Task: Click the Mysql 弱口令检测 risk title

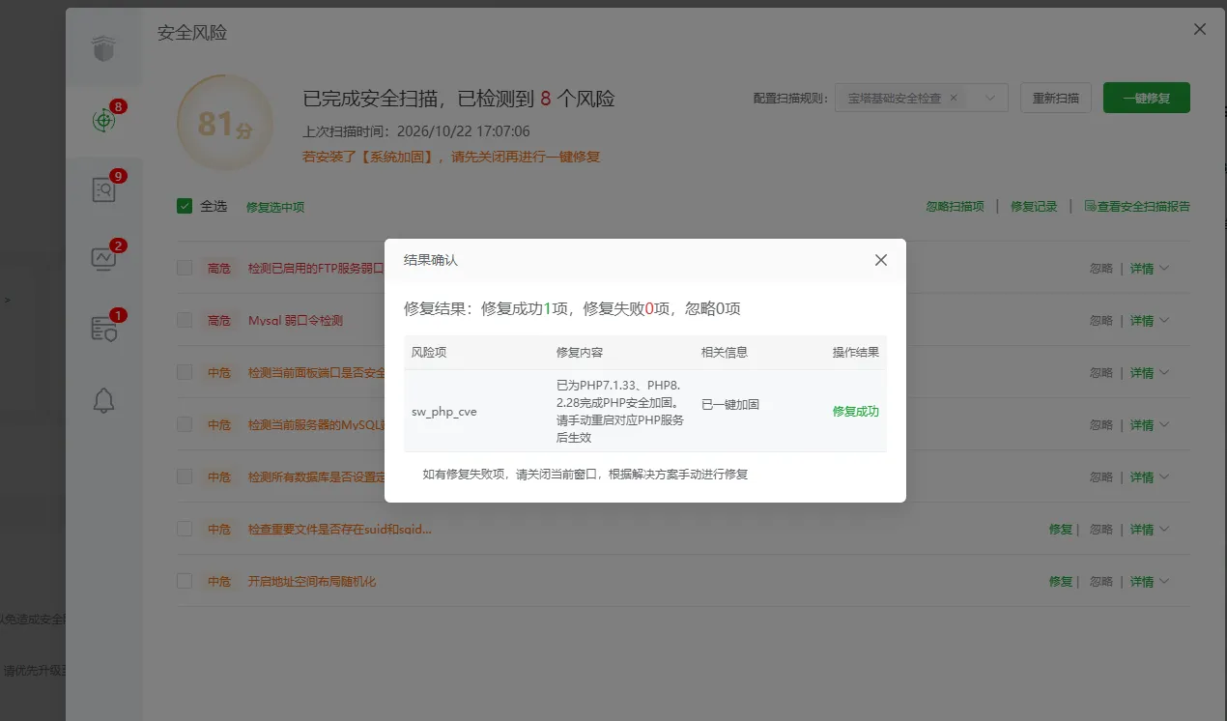Action: point(296,321)
